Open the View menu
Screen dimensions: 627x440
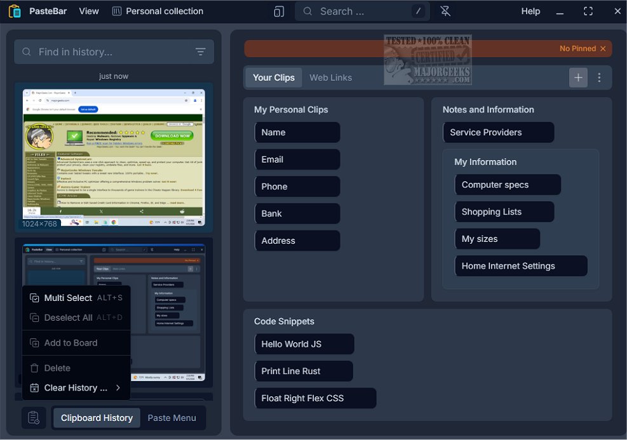(x=89, y=11)
